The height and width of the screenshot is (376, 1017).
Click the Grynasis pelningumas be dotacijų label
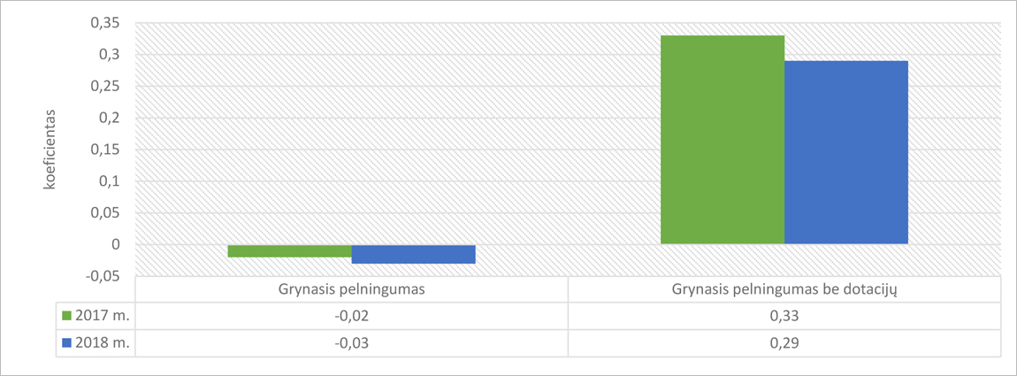(x=784, y=289)
